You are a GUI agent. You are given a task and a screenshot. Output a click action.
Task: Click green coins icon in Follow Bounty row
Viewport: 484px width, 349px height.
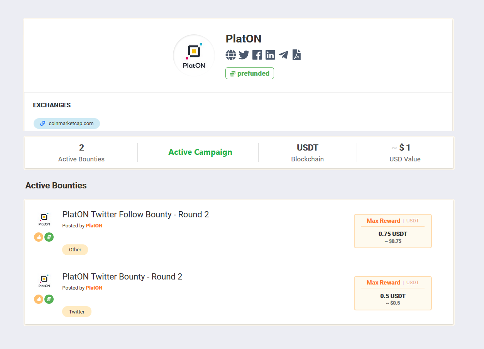pos(49,237)
